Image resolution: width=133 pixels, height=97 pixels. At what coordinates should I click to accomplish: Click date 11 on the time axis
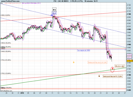coord(52,93)
